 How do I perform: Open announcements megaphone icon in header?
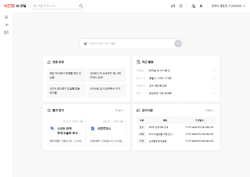[x=173, y=6]
